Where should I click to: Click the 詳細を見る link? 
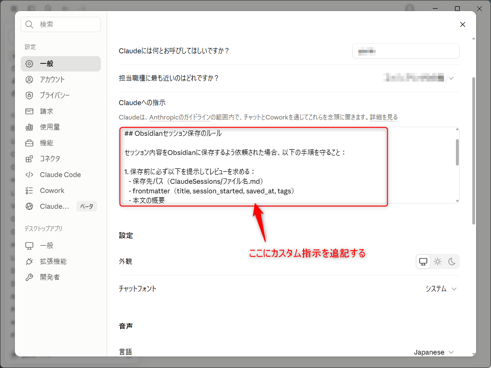383,117
